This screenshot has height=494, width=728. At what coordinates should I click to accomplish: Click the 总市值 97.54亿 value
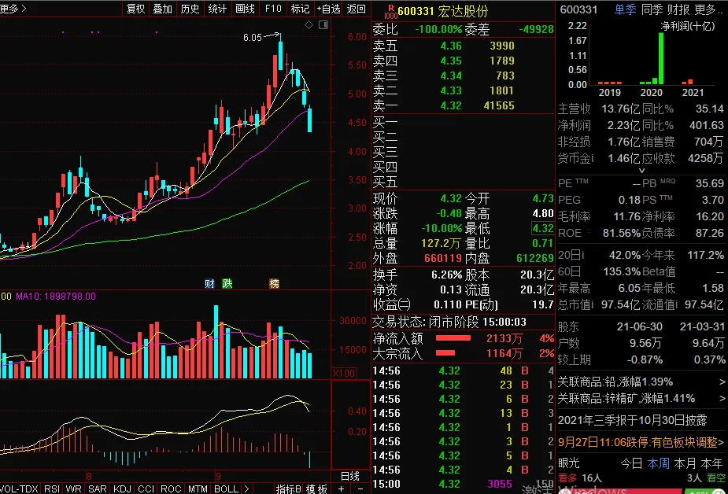coord(621,304)
